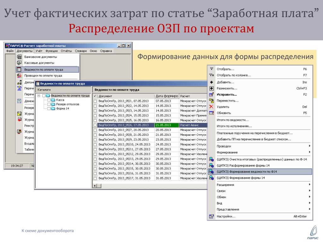Viewport: 323px width, 242px height.
Task: Click the select-all checkmark column header
Action: (95, 96)
